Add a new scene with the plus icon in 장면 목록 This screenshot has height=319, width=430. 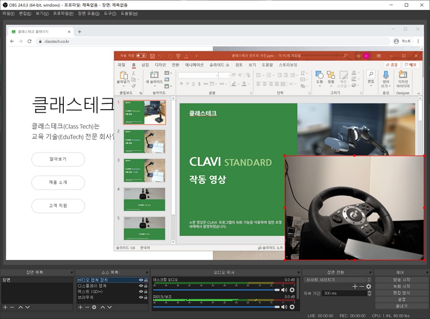click(x=5, y=307)
